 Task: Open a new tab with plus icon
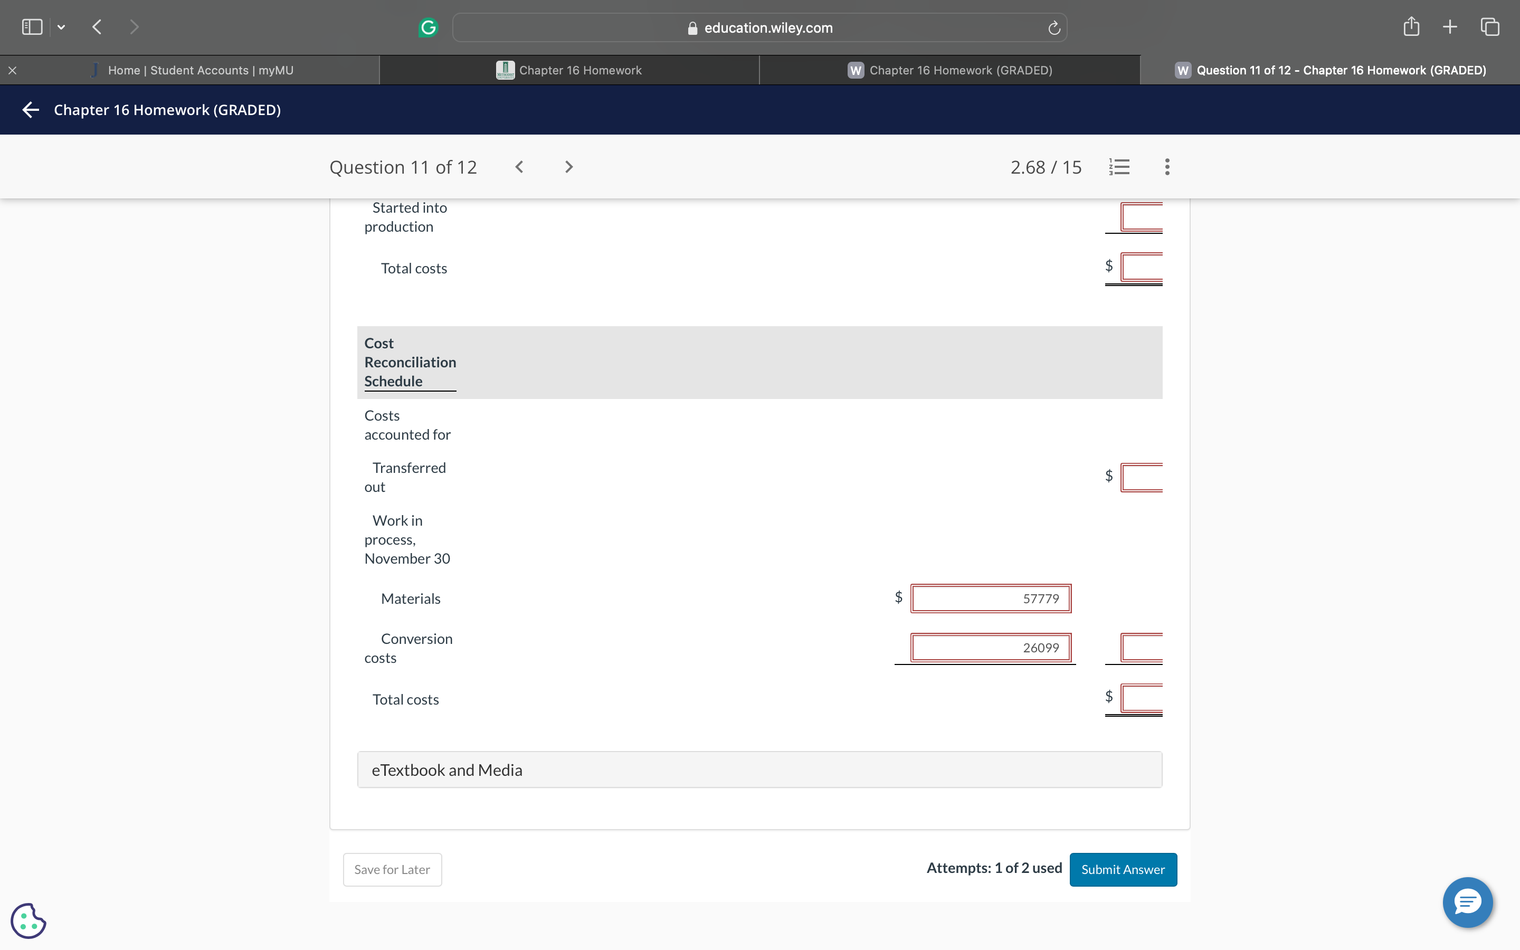pos(1450,26)
